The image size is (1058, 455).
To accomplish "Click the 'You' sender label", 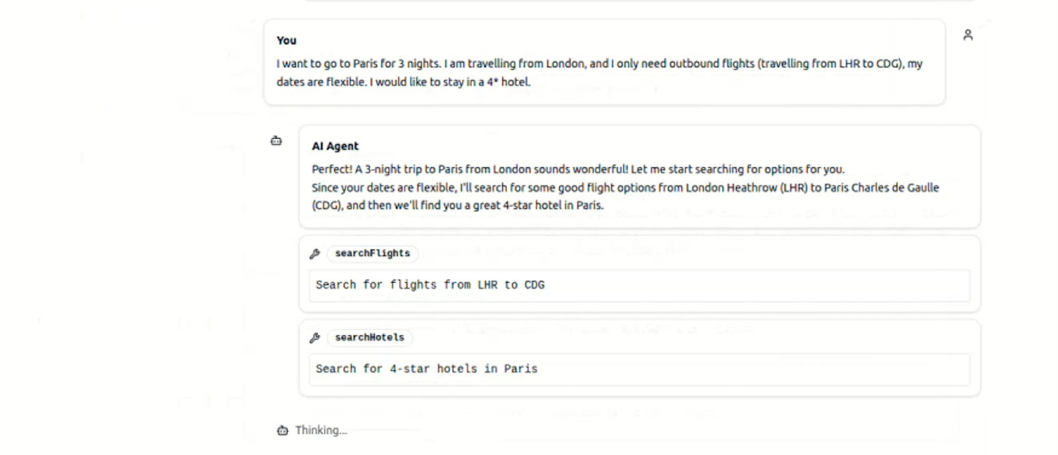I will 286,40.
